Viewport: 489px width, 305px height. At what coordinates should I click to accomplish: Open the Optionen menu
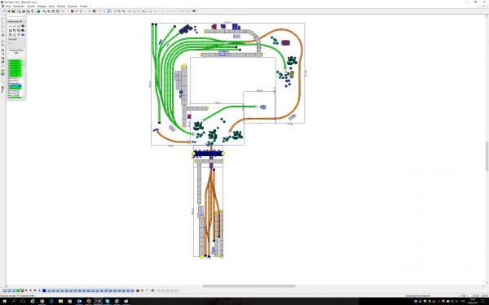tap(73, 7)
